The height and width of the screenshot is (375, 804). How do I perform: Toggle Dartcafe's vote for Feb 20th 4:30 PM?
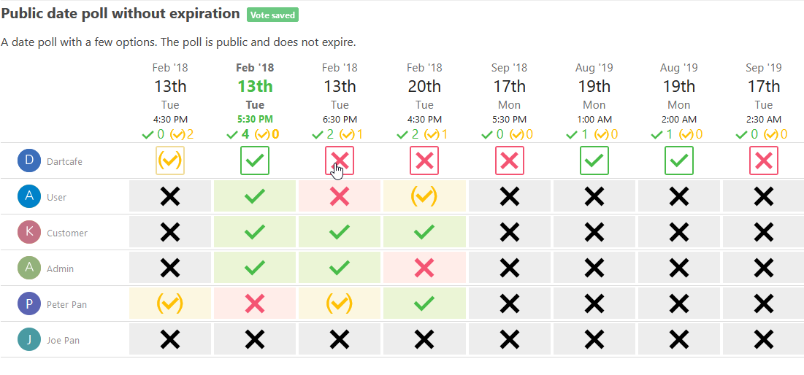[424, 161]
